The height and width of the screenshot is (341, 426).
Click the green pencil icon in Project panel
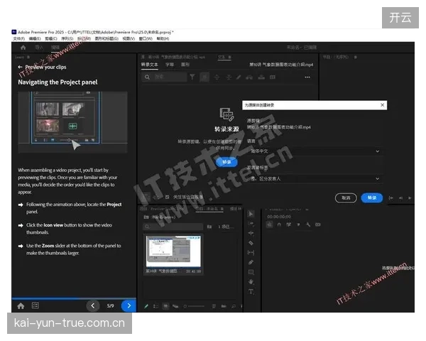(x=146, y=306)
